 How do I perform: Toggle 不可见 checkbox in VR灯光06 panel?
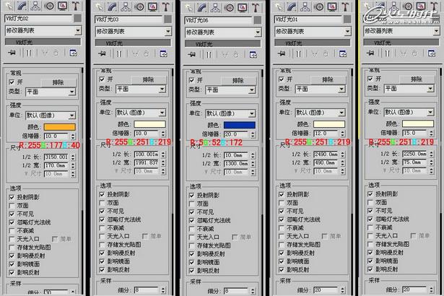click(x=192, y=212)
